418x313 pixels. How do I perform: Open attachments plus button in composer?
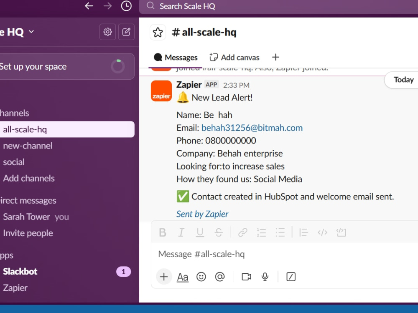(x=164, y=277)
